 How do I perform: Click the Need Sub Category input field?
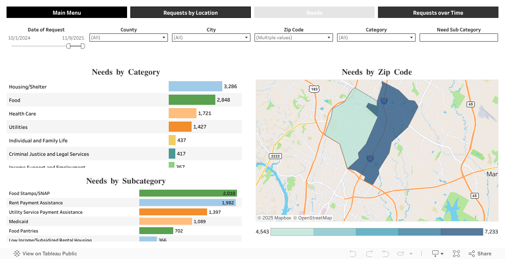(x=458, y=38)
